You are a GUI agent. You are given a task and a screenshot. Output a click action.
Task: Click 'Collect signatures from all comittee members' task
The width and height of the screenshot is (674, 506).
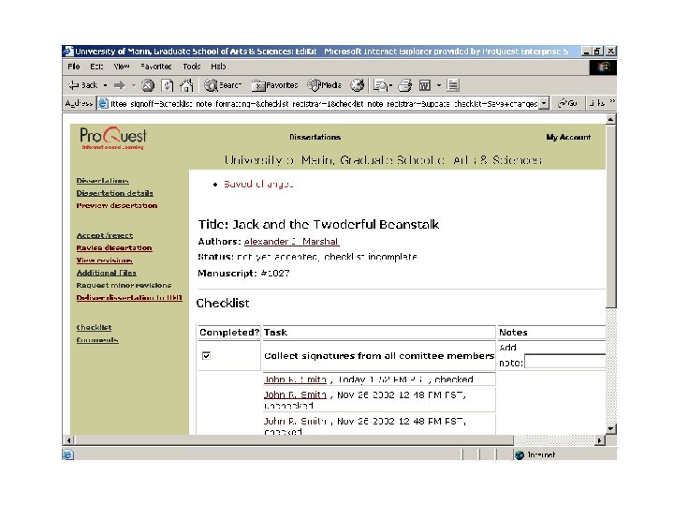click(x=379, y=356)
